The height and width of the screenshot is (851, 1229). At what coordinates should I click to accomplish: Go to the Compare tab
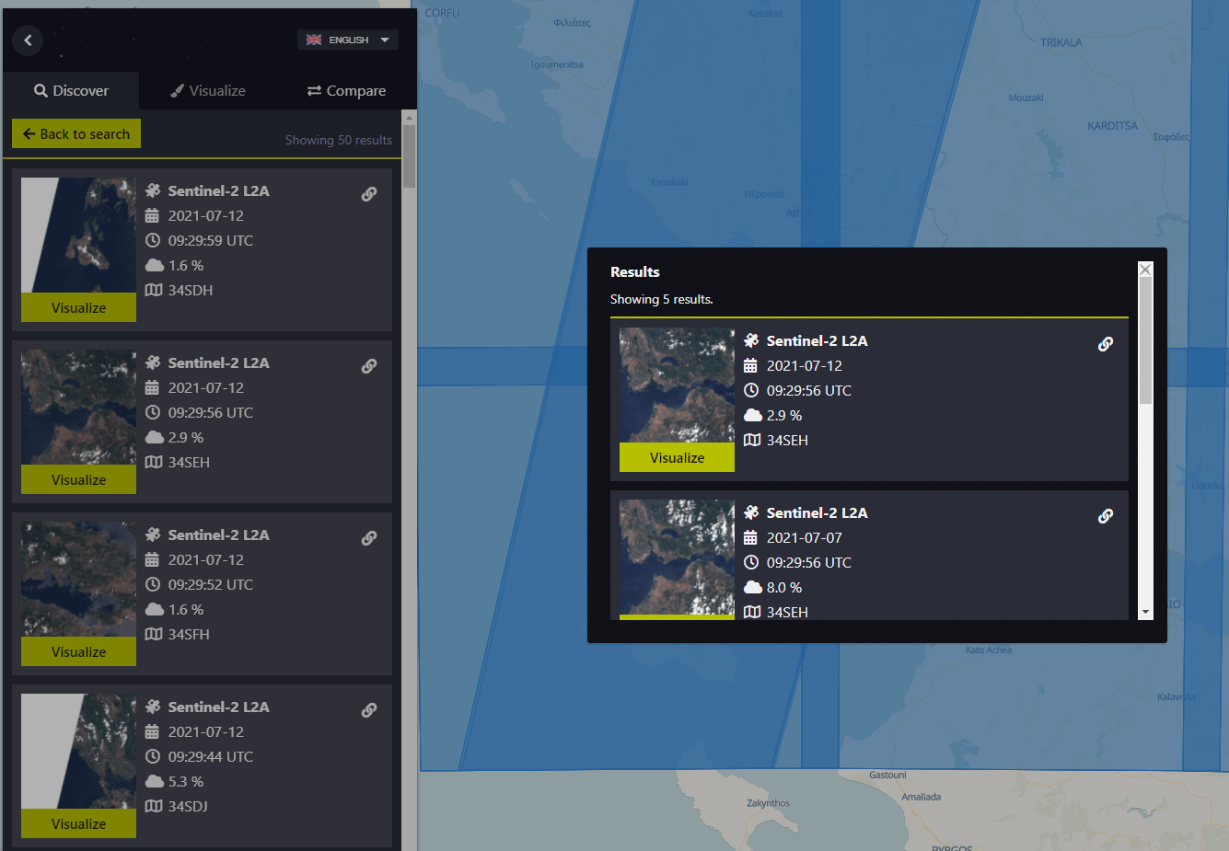346,91
